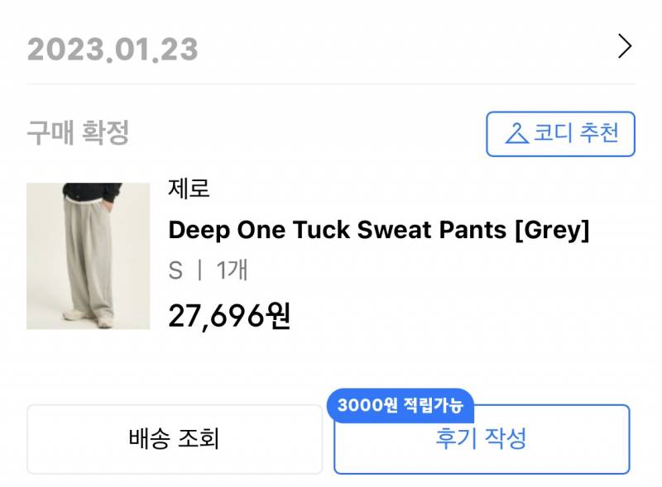Open the sweat pants product thumbnail
The height and width of the screenshot is (487, 662).
click(89, 255)
